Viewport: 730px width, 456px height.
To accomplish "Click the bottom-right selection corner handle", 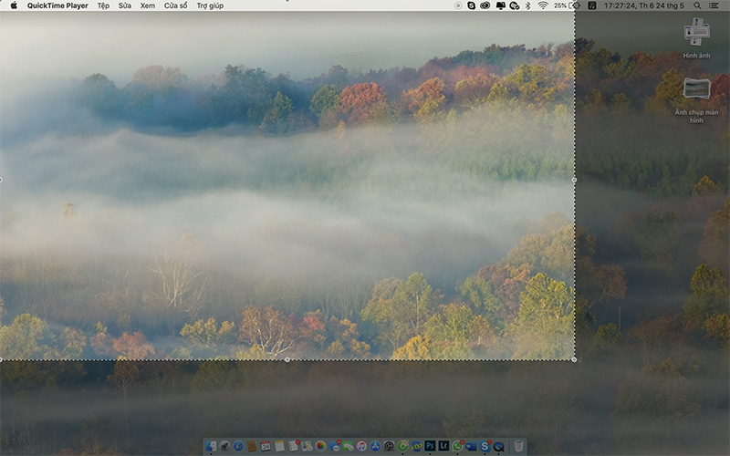I will pos(574,359).
